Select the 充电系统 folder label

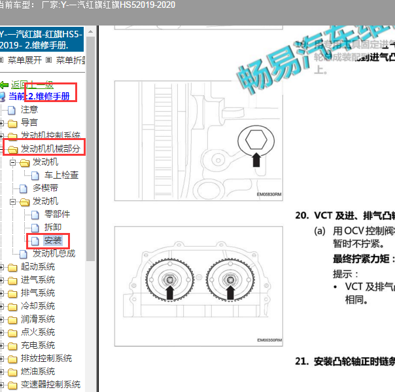click(x=38, y=346)
